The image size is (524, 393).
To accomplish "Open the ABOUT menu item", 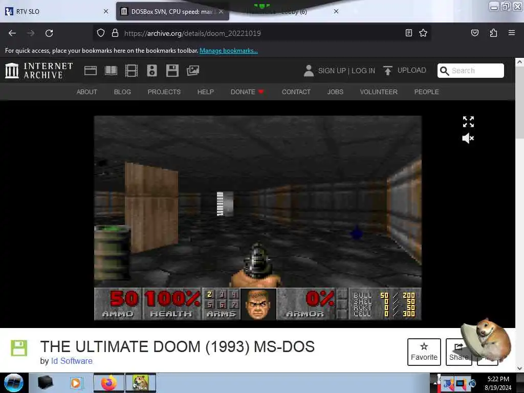I will coord(87,92).
